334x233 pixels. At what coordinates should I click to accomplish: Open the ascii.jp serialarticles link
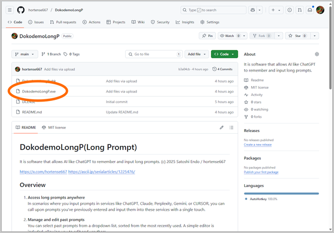click(x=102, y=171)
